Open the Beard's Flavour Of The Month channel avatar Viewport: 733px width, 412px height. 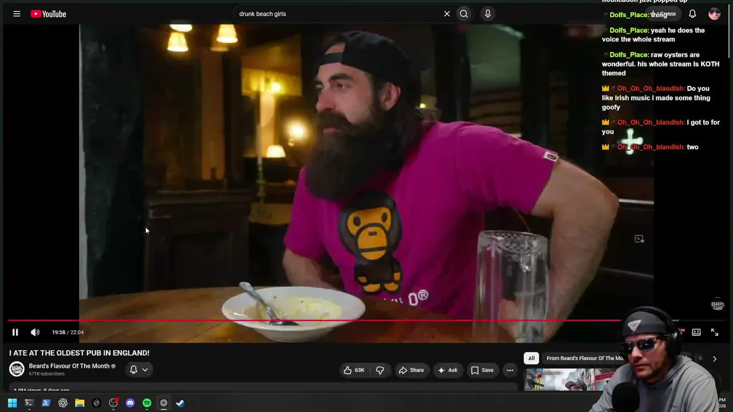tap(17, 369)
